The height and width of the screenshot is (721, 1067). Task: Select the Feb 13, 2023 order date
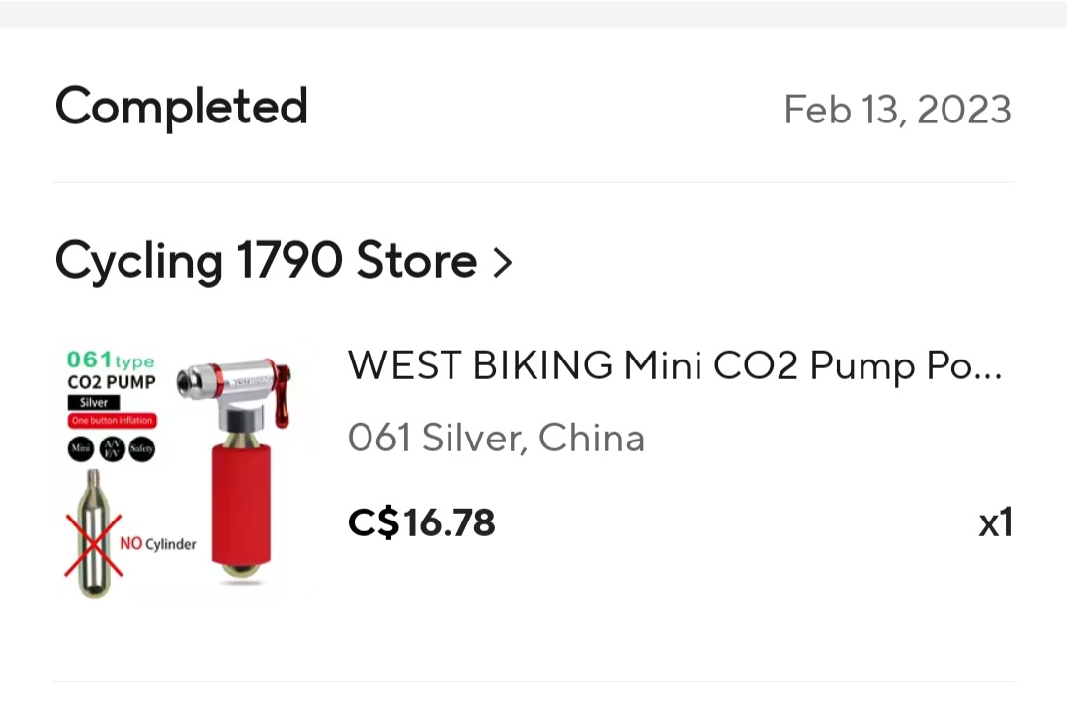897,110
